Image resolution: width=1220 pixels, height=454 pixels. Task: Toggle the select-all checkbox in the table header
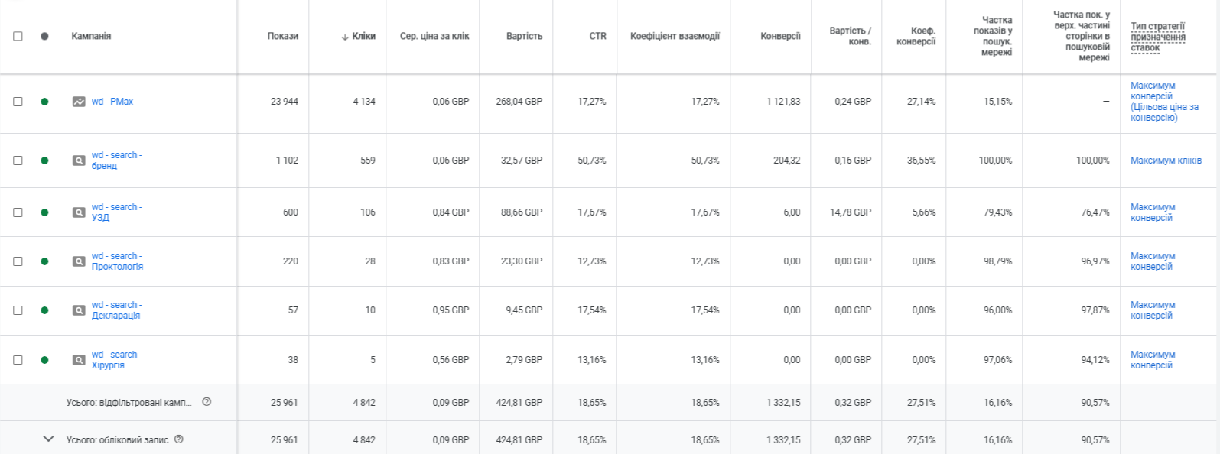(x=18, y=36)
